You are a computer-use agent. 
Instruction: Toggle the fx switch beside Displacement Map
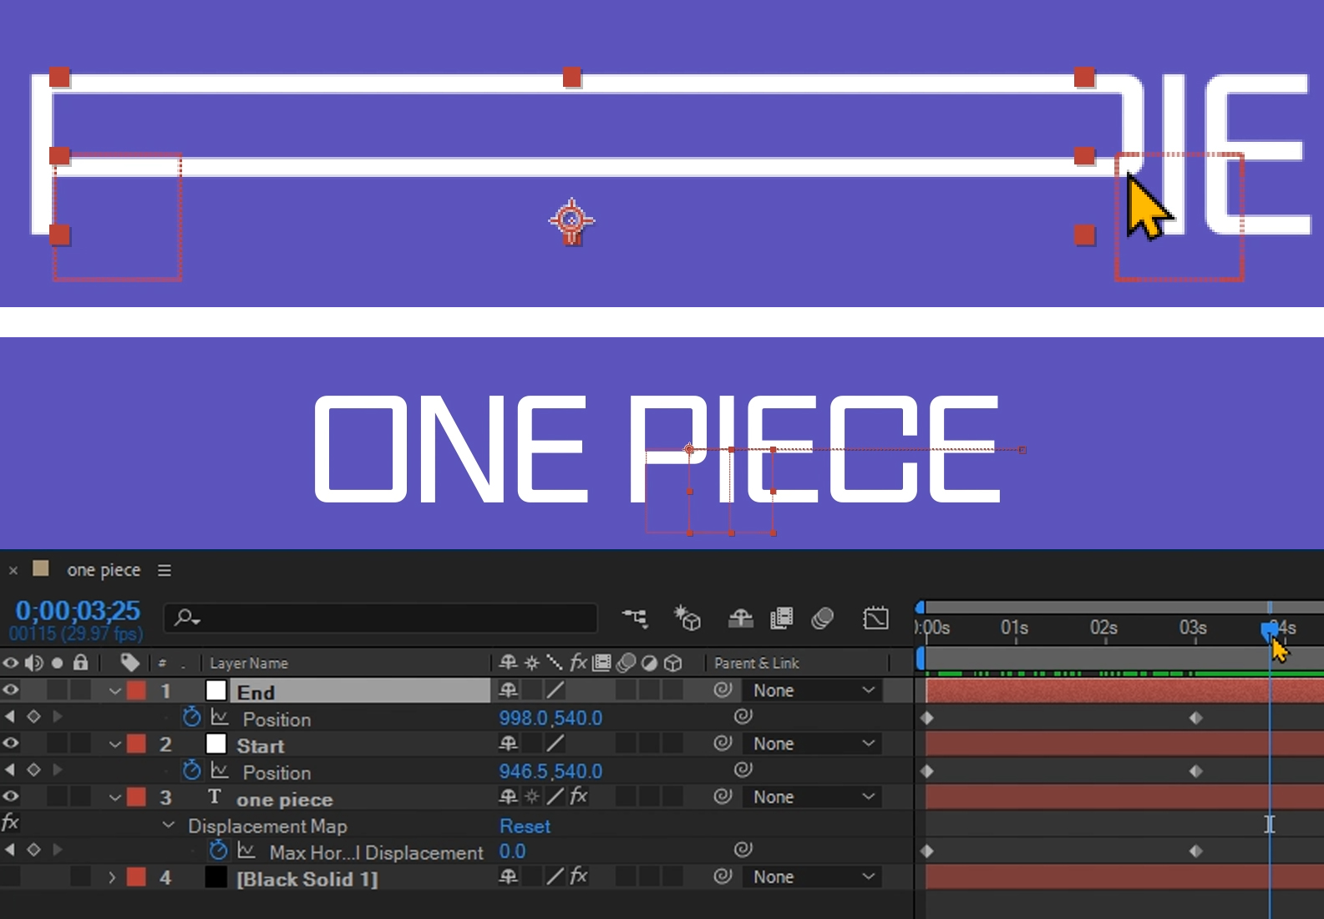(x=11, y=823)
